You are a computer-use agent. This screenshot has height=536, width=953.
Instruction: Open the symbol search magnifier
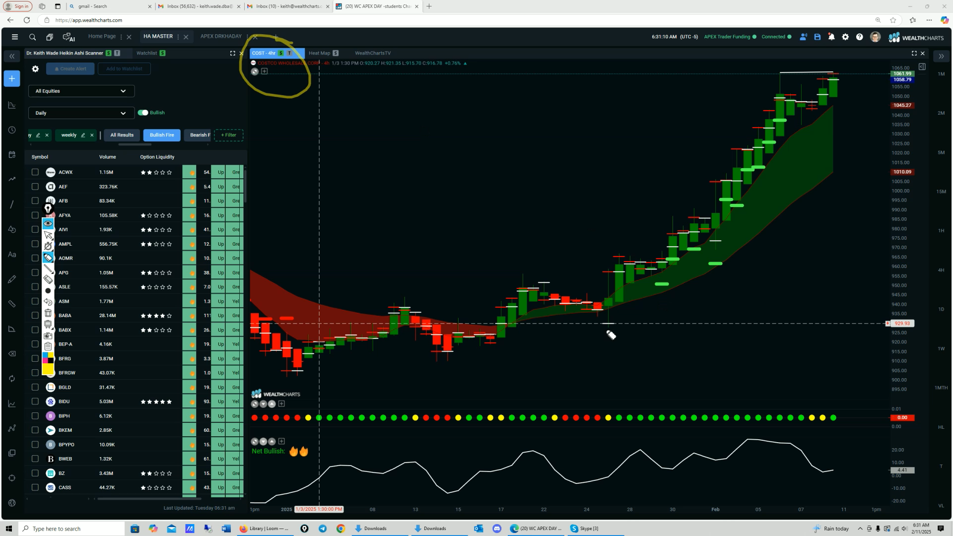coord(32,37)
